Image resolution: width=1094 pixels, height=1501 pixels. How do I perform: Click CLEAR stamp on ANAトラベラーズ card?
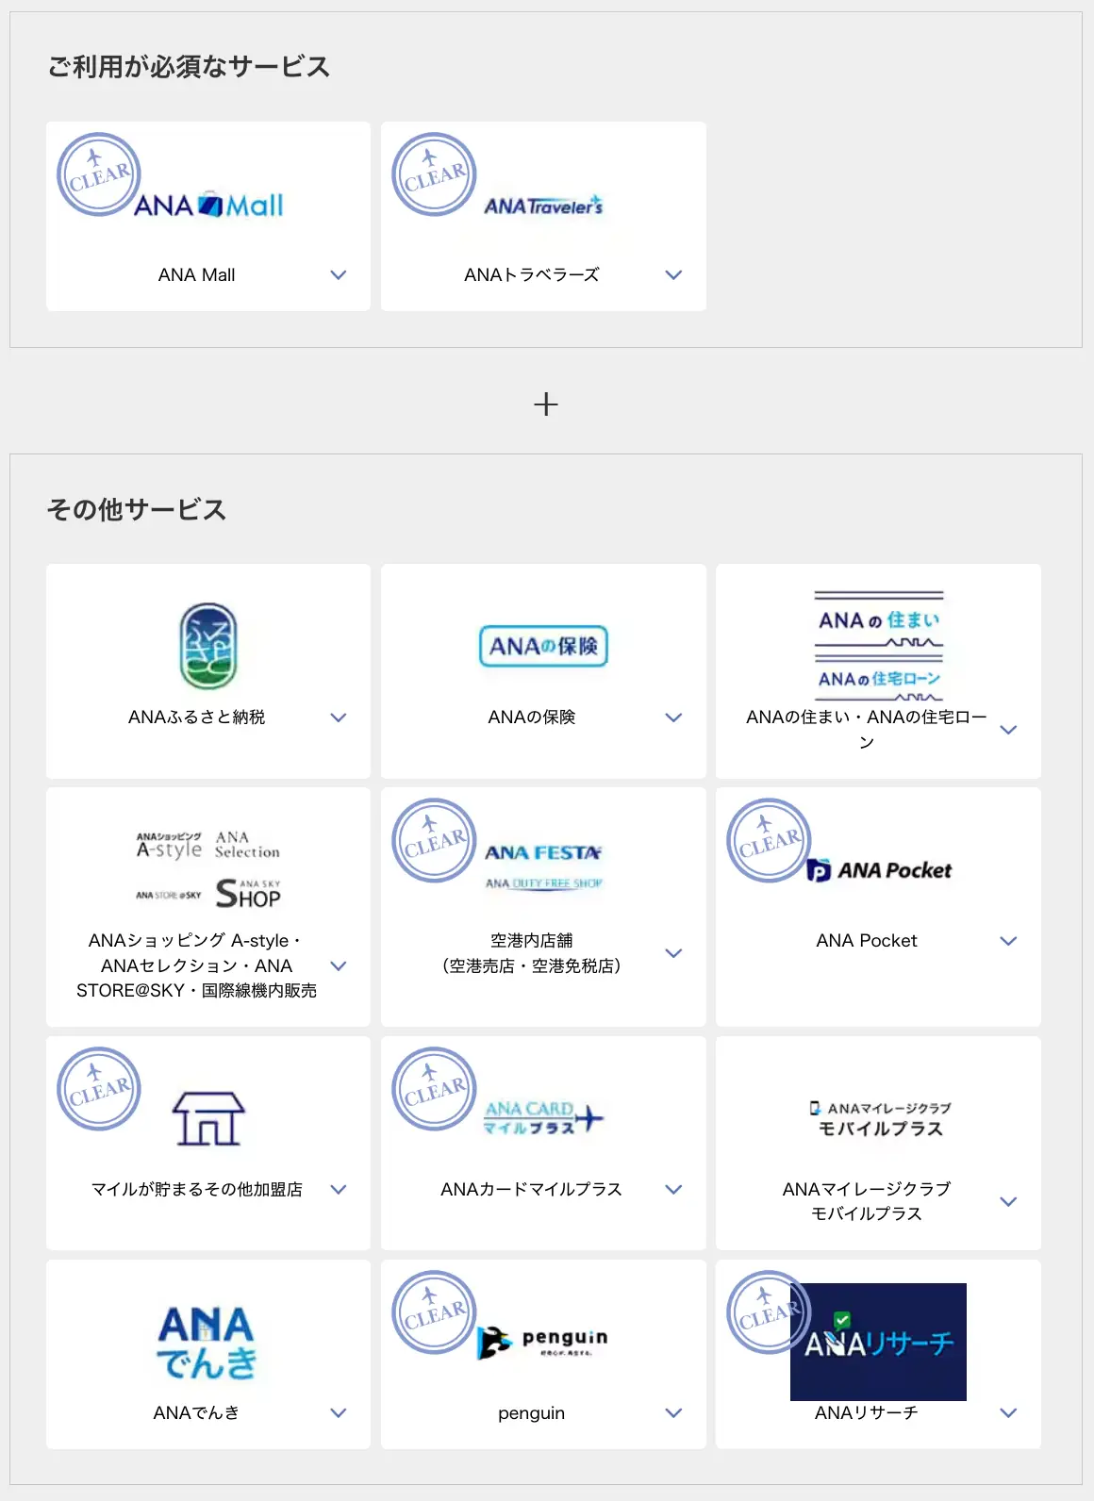[x=434, y=174]
